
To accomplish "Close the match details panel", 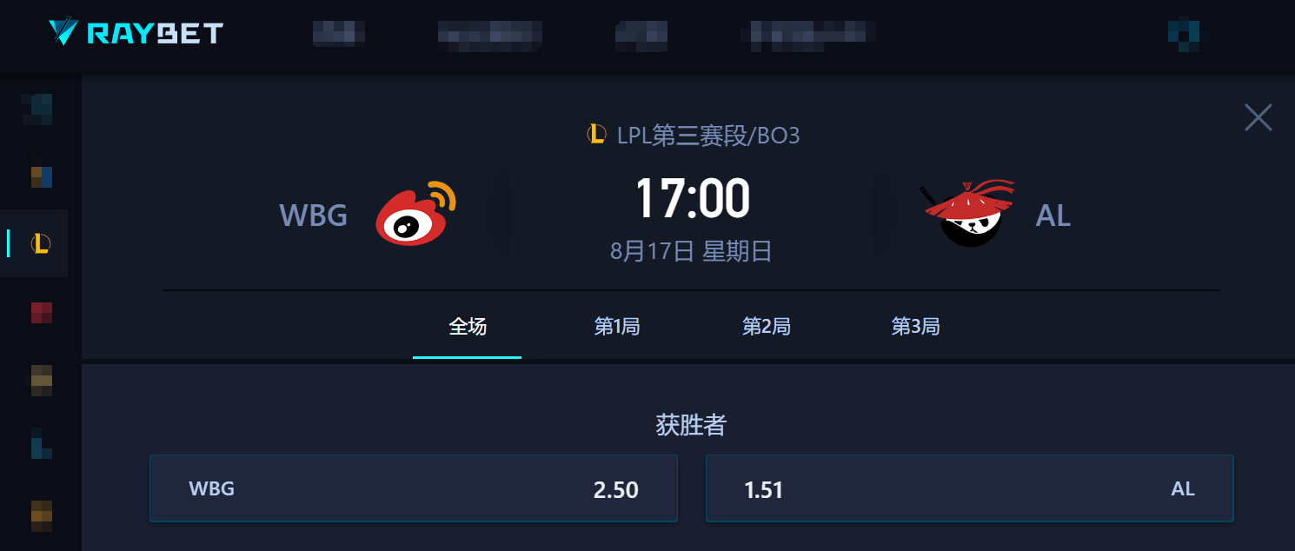I will [1258, 117].
